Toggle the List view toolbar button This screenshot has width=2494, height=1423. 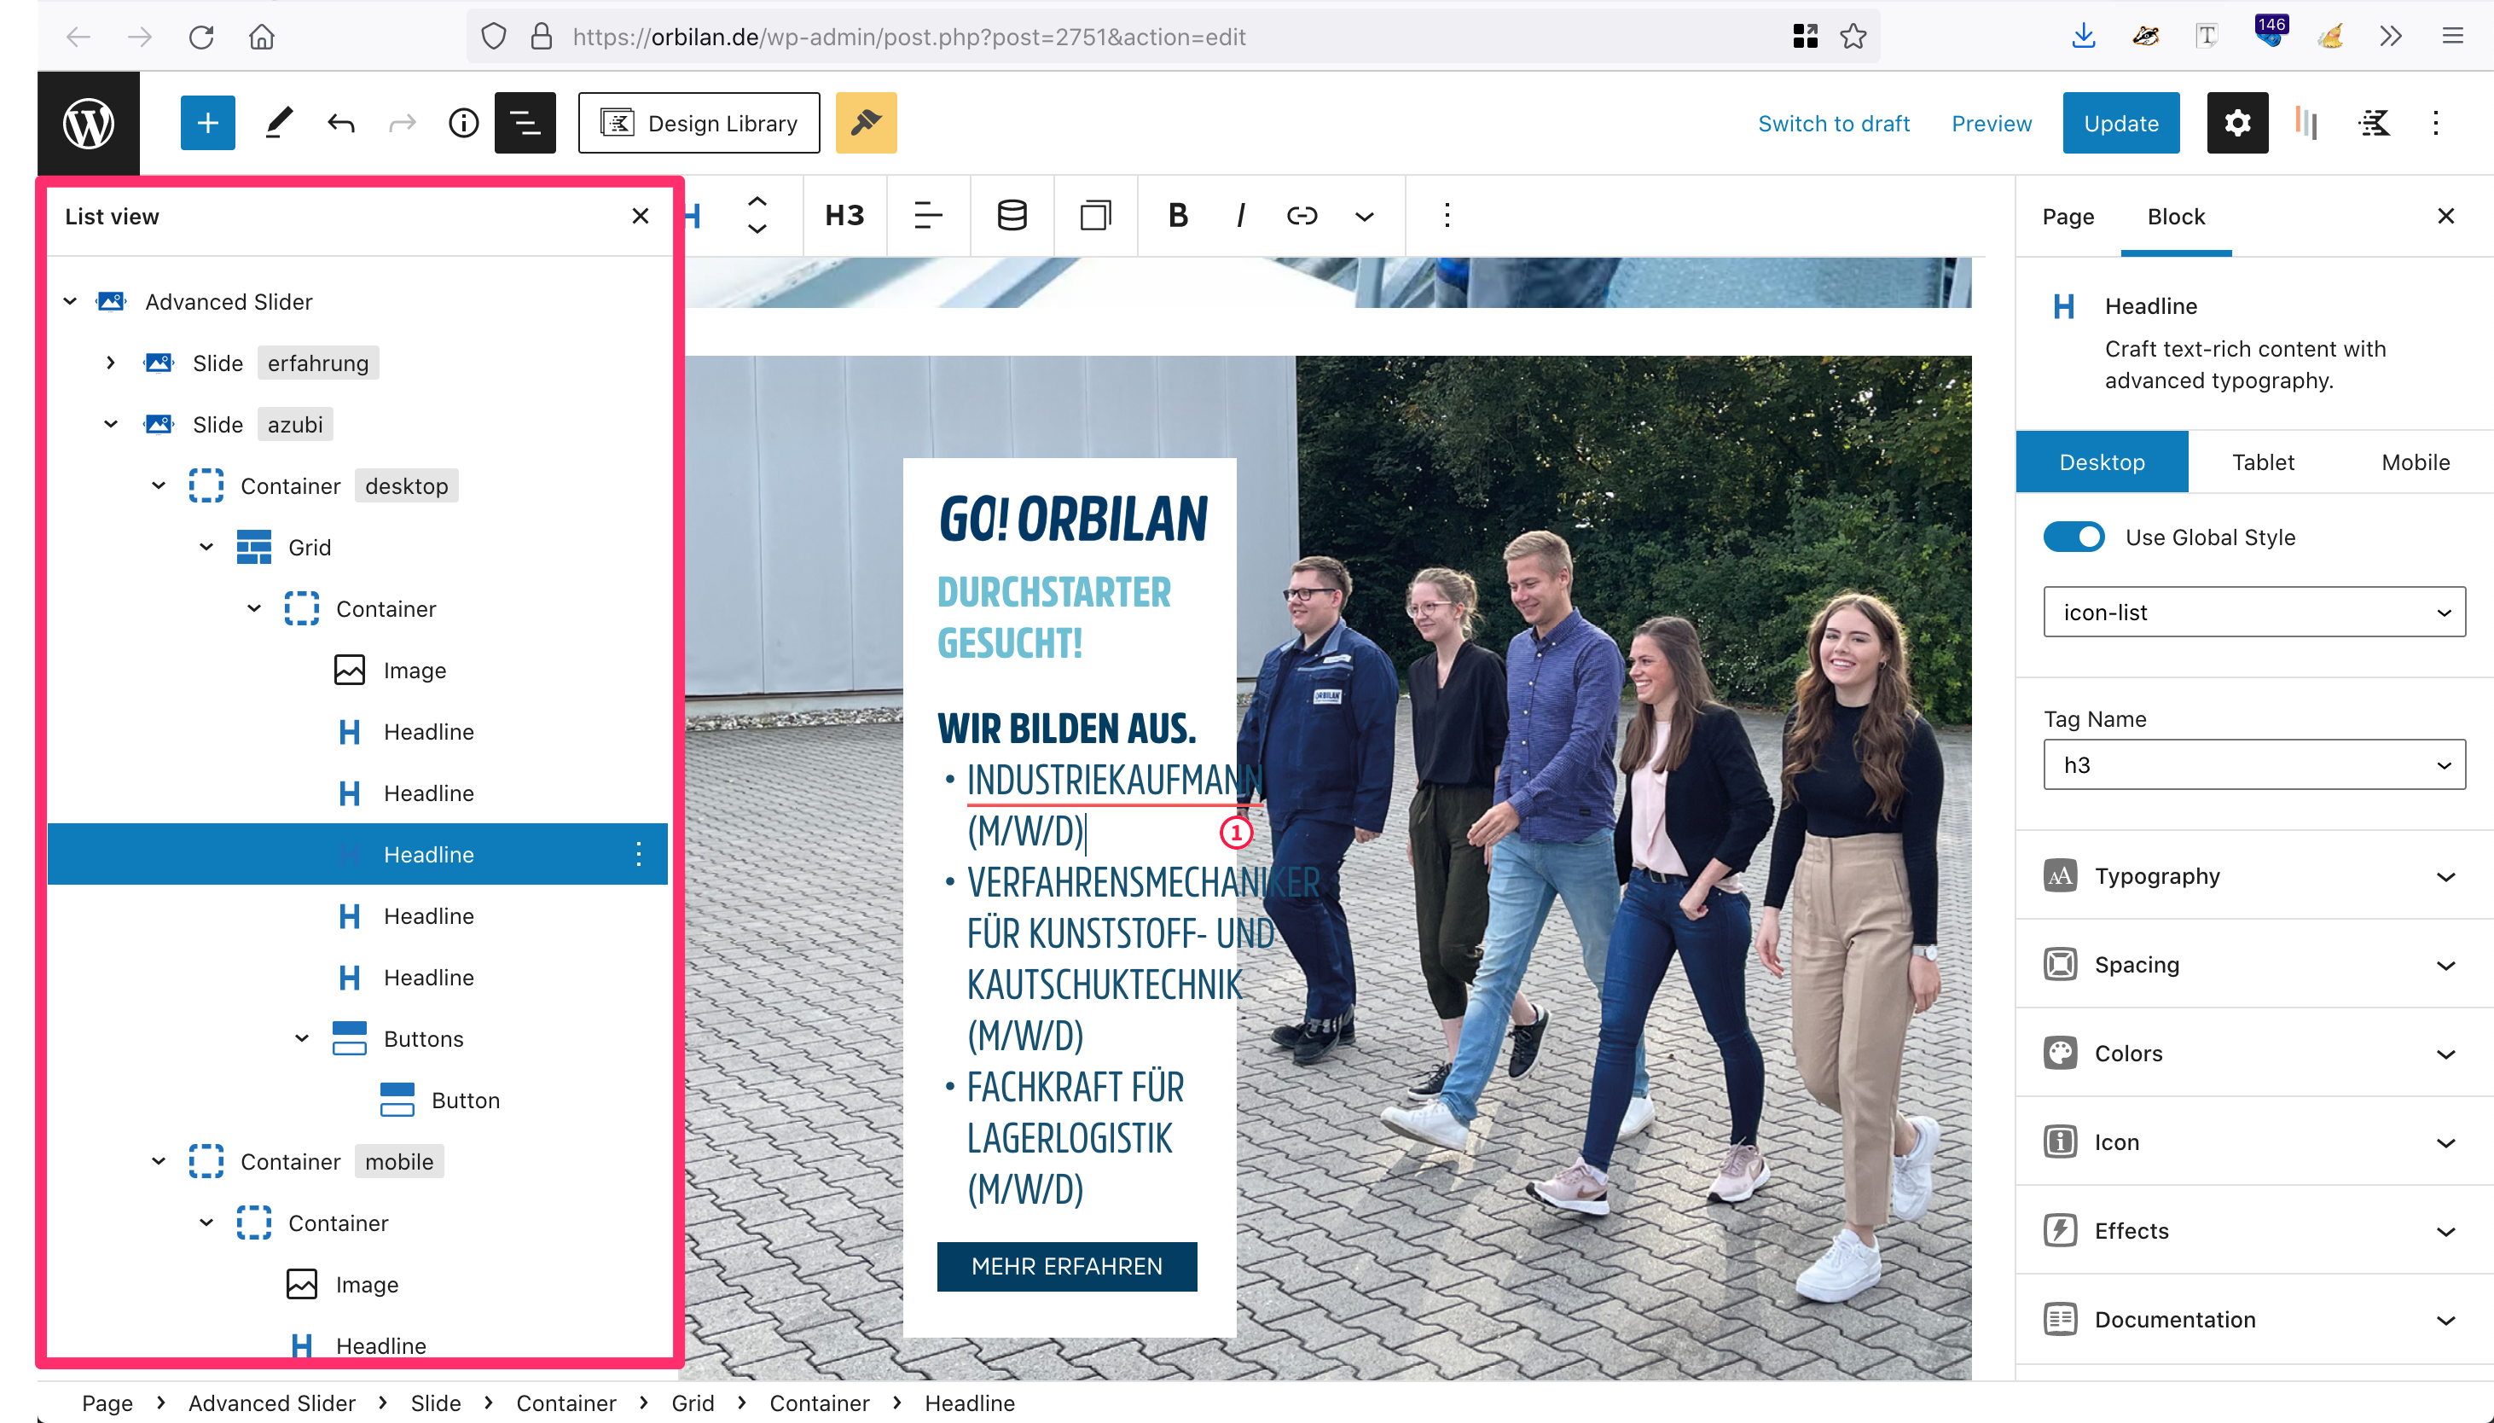[525, 123]
